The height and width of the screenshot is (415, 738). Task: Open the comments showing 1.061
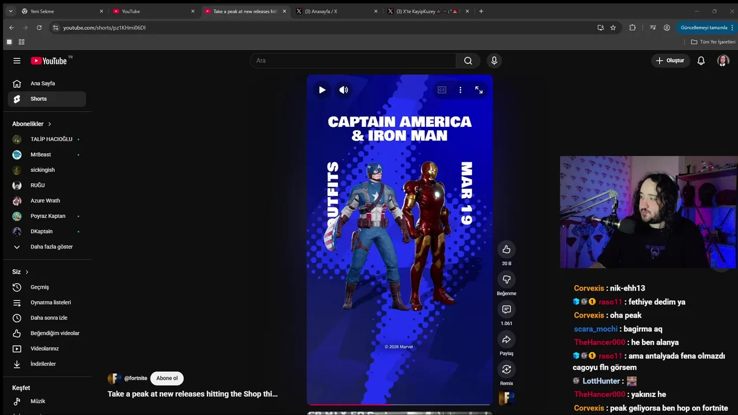point(506,310)
